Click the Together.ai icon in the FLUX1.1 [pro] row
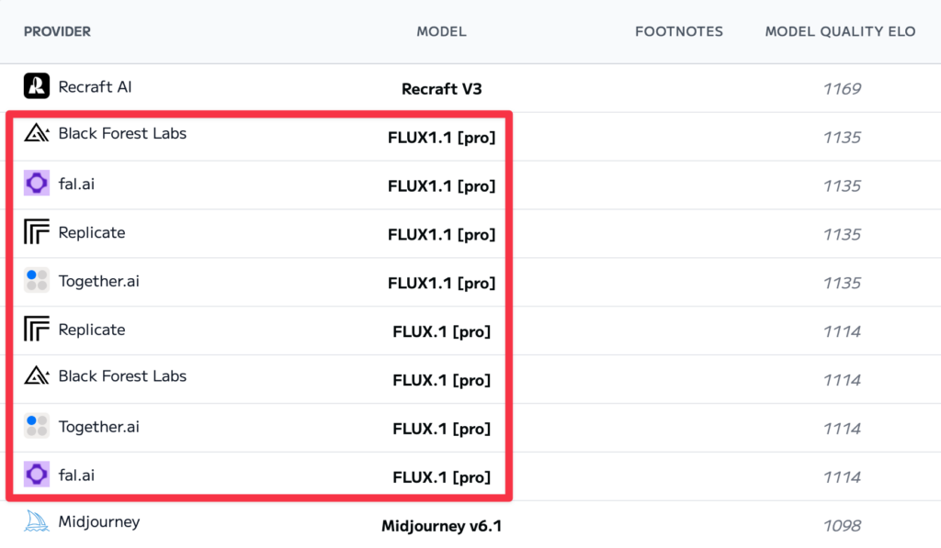 [x=37, y=281]
